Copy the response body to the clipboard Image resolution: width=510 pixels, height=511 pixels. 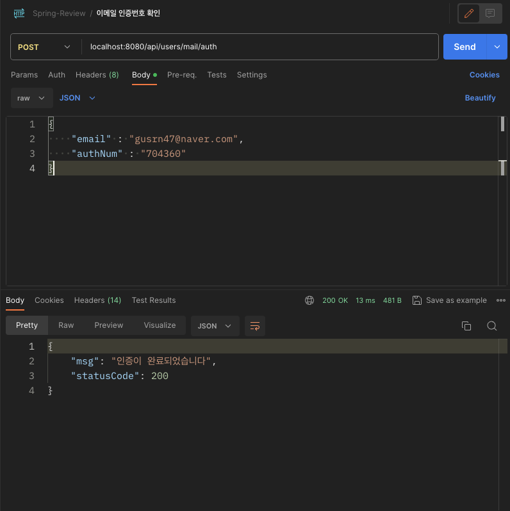coord(466,326)
